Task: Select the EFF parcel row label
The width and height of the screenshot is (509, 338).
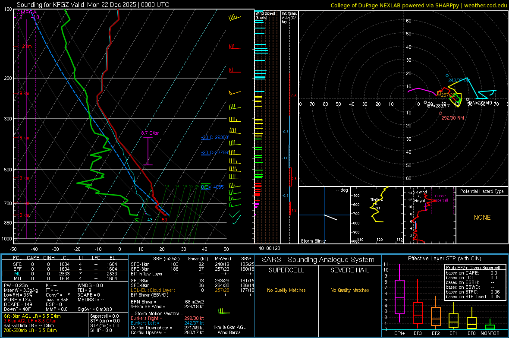Action: click(x=17, y=269)
